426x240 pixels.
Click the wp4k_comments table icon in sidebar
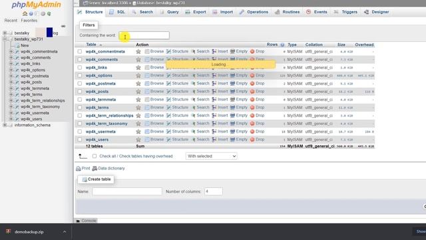[17, 58]
